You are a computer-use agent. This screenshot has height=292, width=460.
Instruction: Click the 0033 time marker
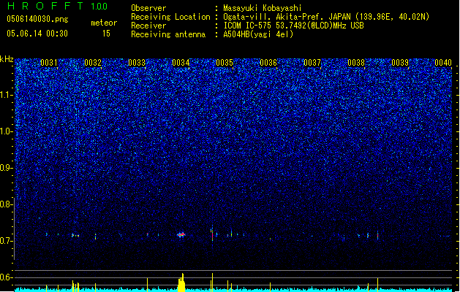[x=137, y=63]
